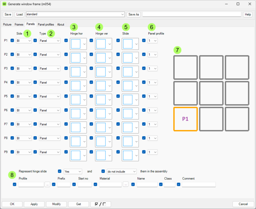
Task: Click the app icon in the title bar
Action: point(5,4)
